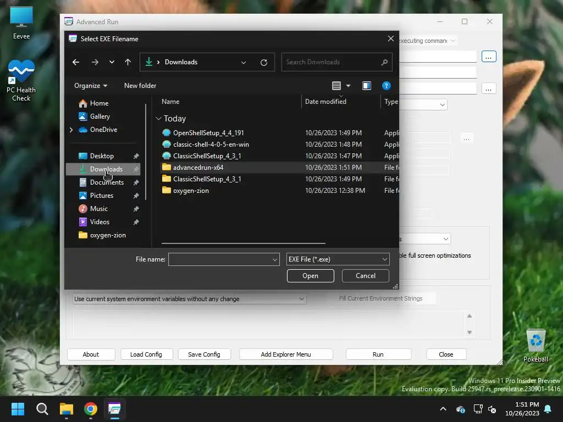Open recent locations chevron beside forward arrow
The height and width of the screenshot is (422, 563).
pyautogui.click(x=112, y=62)
